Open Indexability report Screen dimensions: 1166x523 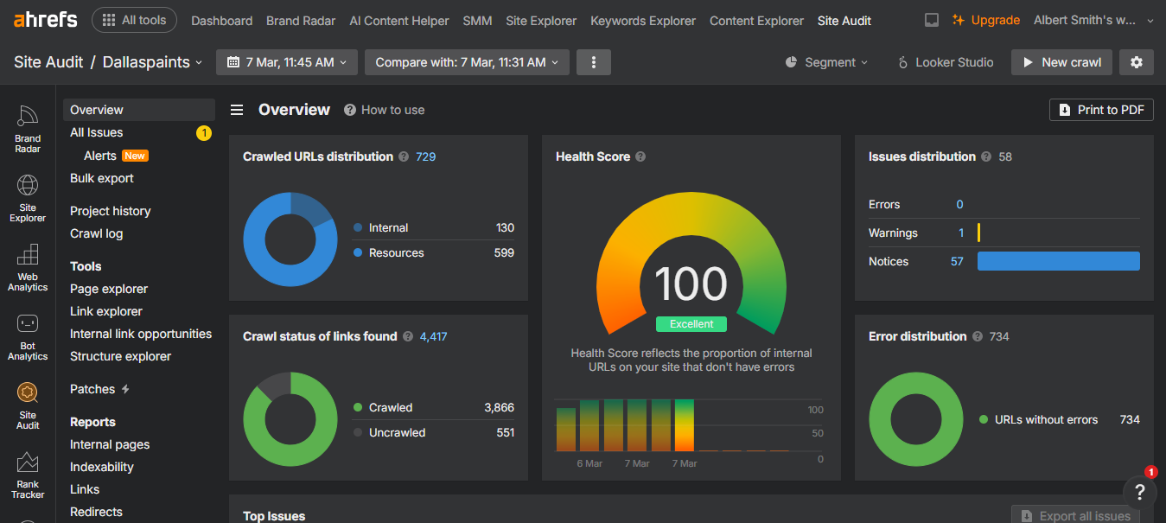(102, 467)
